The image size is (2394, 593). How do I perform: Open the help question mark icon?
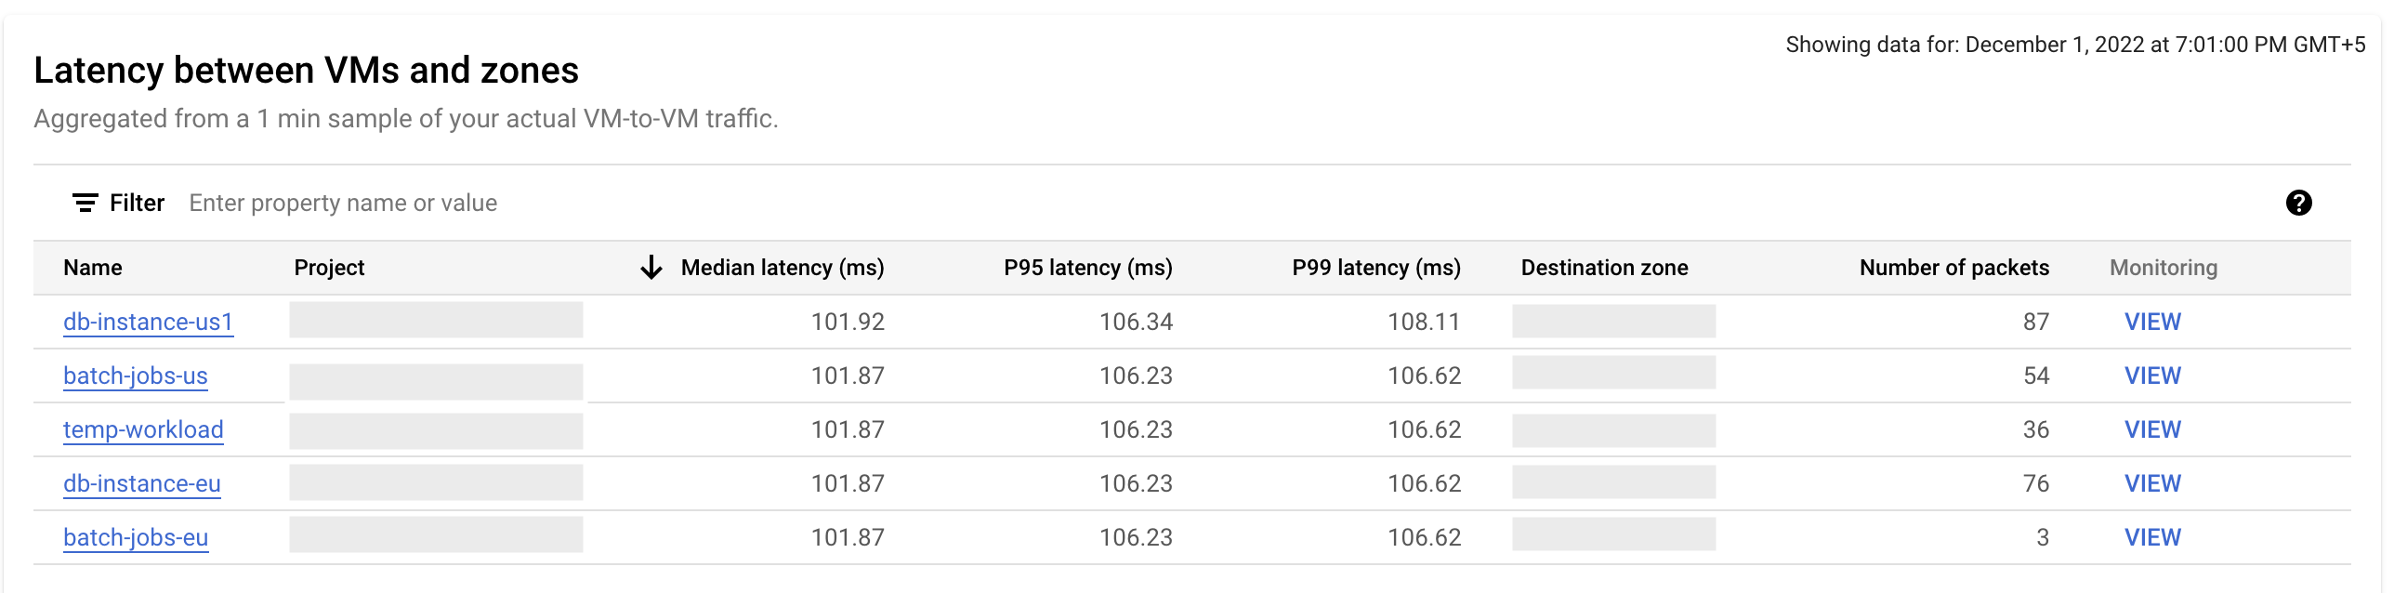[x=2298, y=203]
